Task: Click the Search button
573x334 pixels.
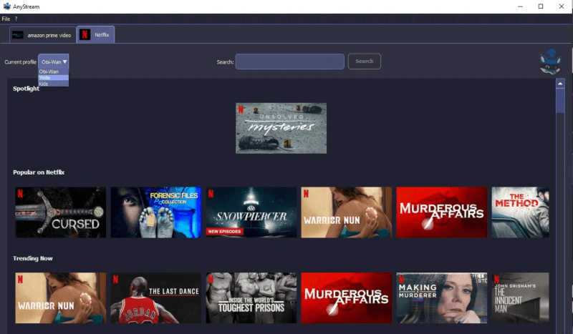Action: [365, 62]
